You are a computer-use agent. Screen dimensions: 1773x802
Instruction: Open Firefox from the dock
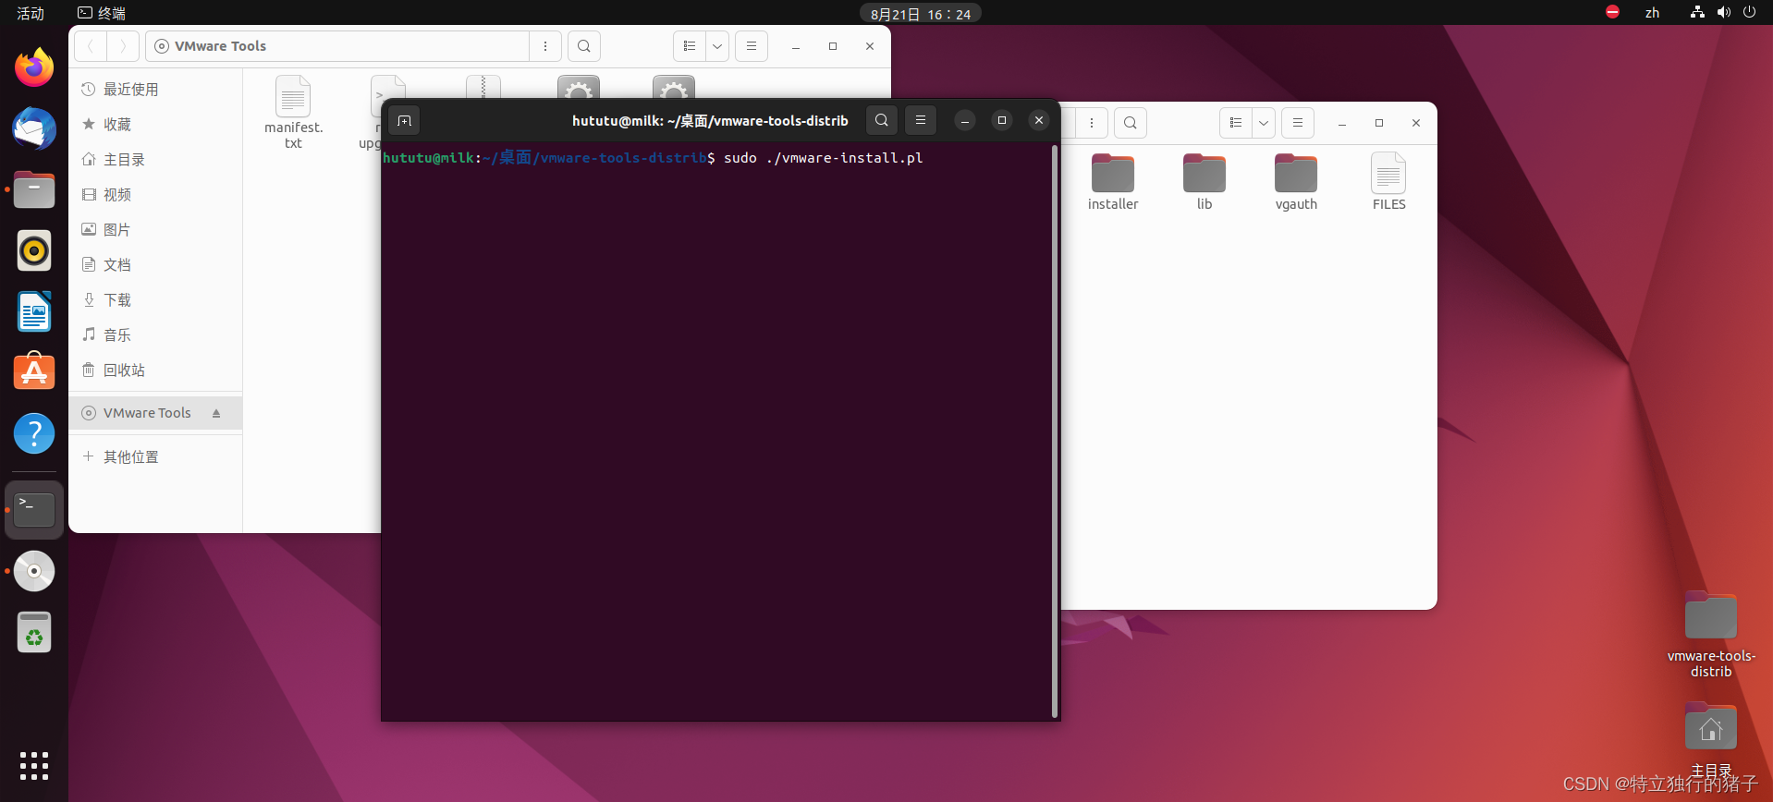pyautogui.click(x=34, y=67)
